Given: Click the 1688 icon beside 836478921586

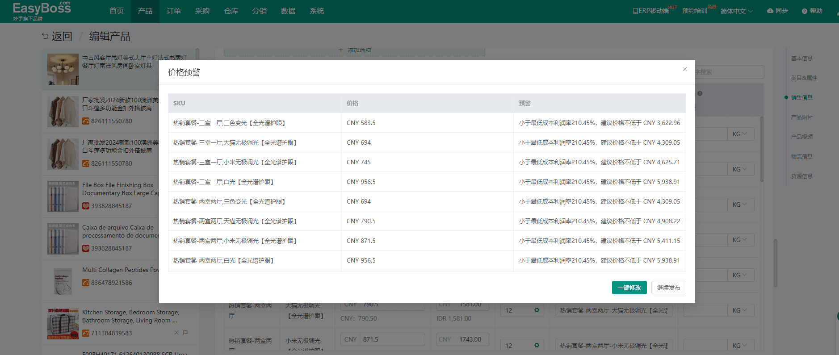Looking at the screenshot, I should point(86,283).
